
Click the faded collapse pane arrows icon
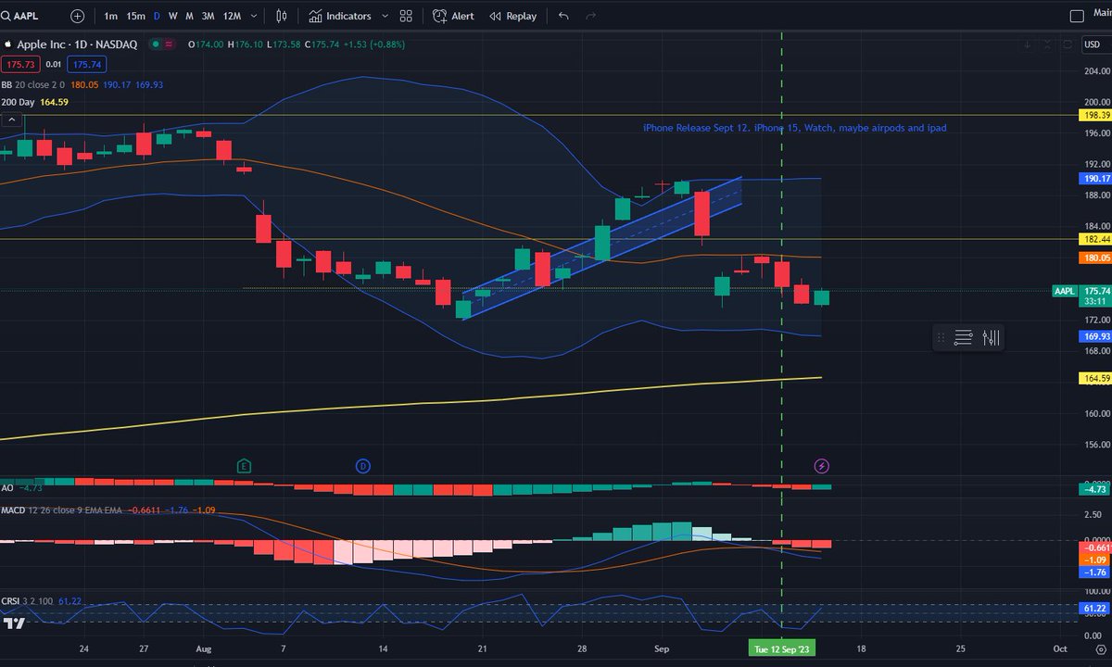click(1047, 44)
